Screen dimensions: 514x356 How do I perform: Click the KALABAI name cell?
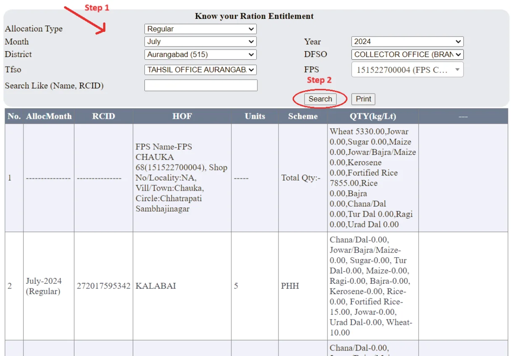156,286
